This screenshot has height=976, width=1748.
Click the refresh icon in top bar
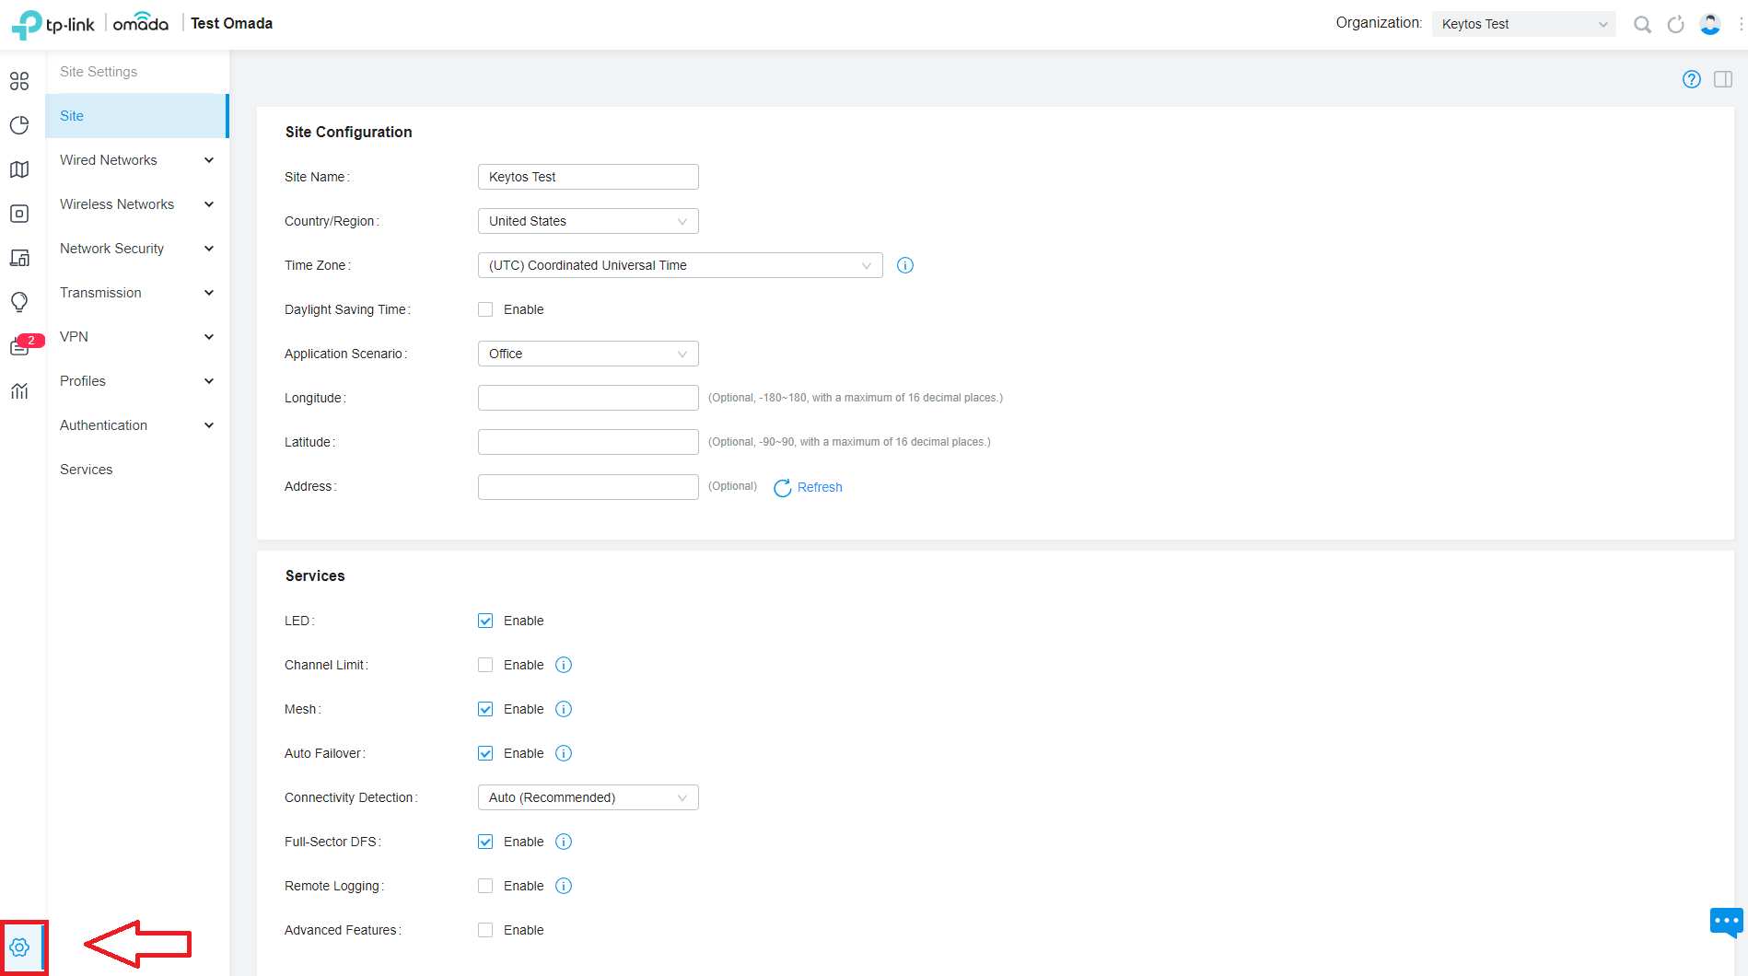click(x=1676, y=25)
